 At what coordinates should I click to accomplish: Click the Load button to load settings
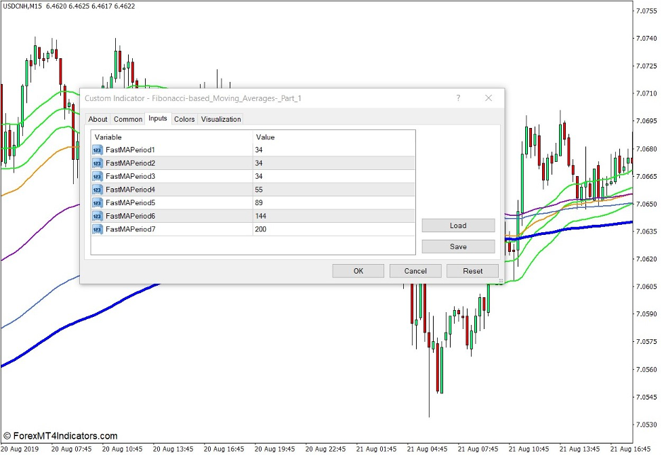coord(458,225)
